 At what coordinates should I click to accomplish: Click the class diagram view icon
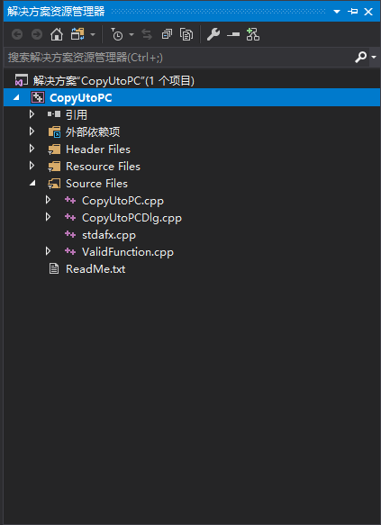coord(253,34)
